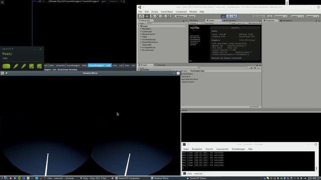Viewport: 321px width, 180px height.
Task: Open the Component menu in Unity
Action: click(x=181, y=11)
